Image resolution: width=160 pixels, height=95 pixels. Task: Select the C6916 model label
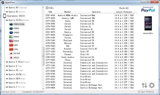click(x=16, y=41)
